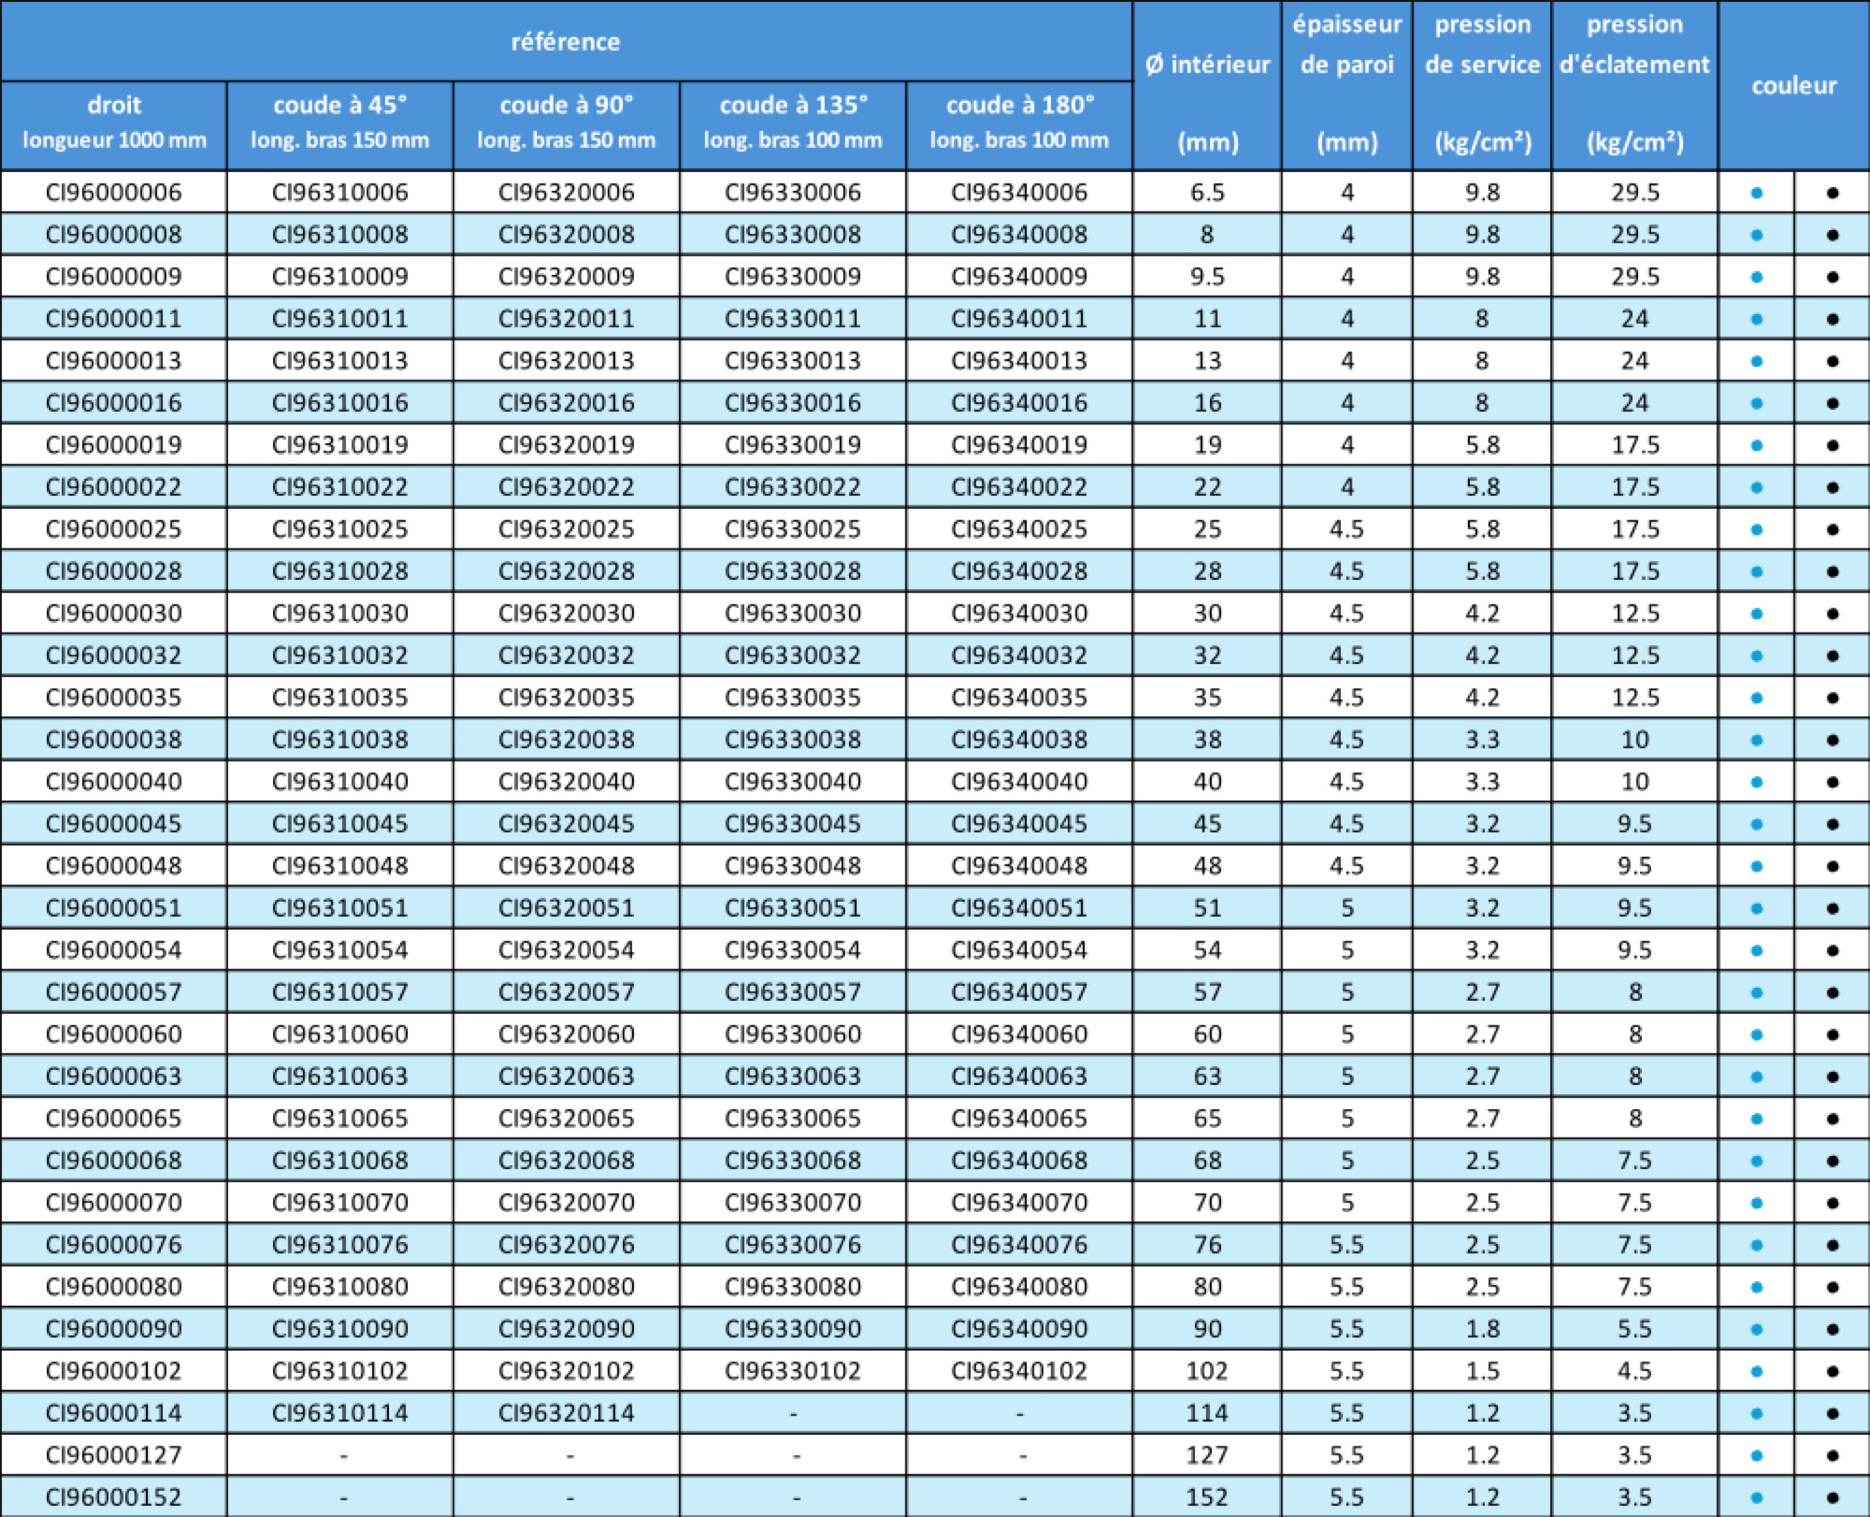1870x1517 pixels.
Task: Click the blue color dot for CI96000006
Action: tap(1756, 193)
